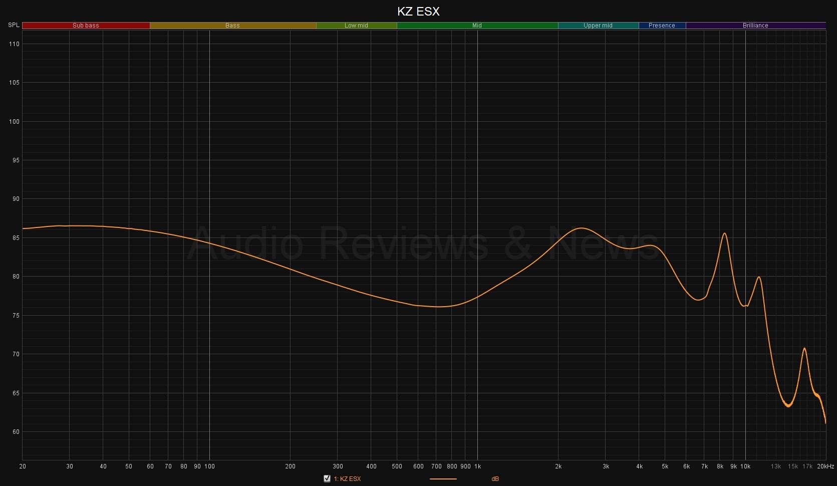Choose the Upper mid band bar

click(598, 26)
